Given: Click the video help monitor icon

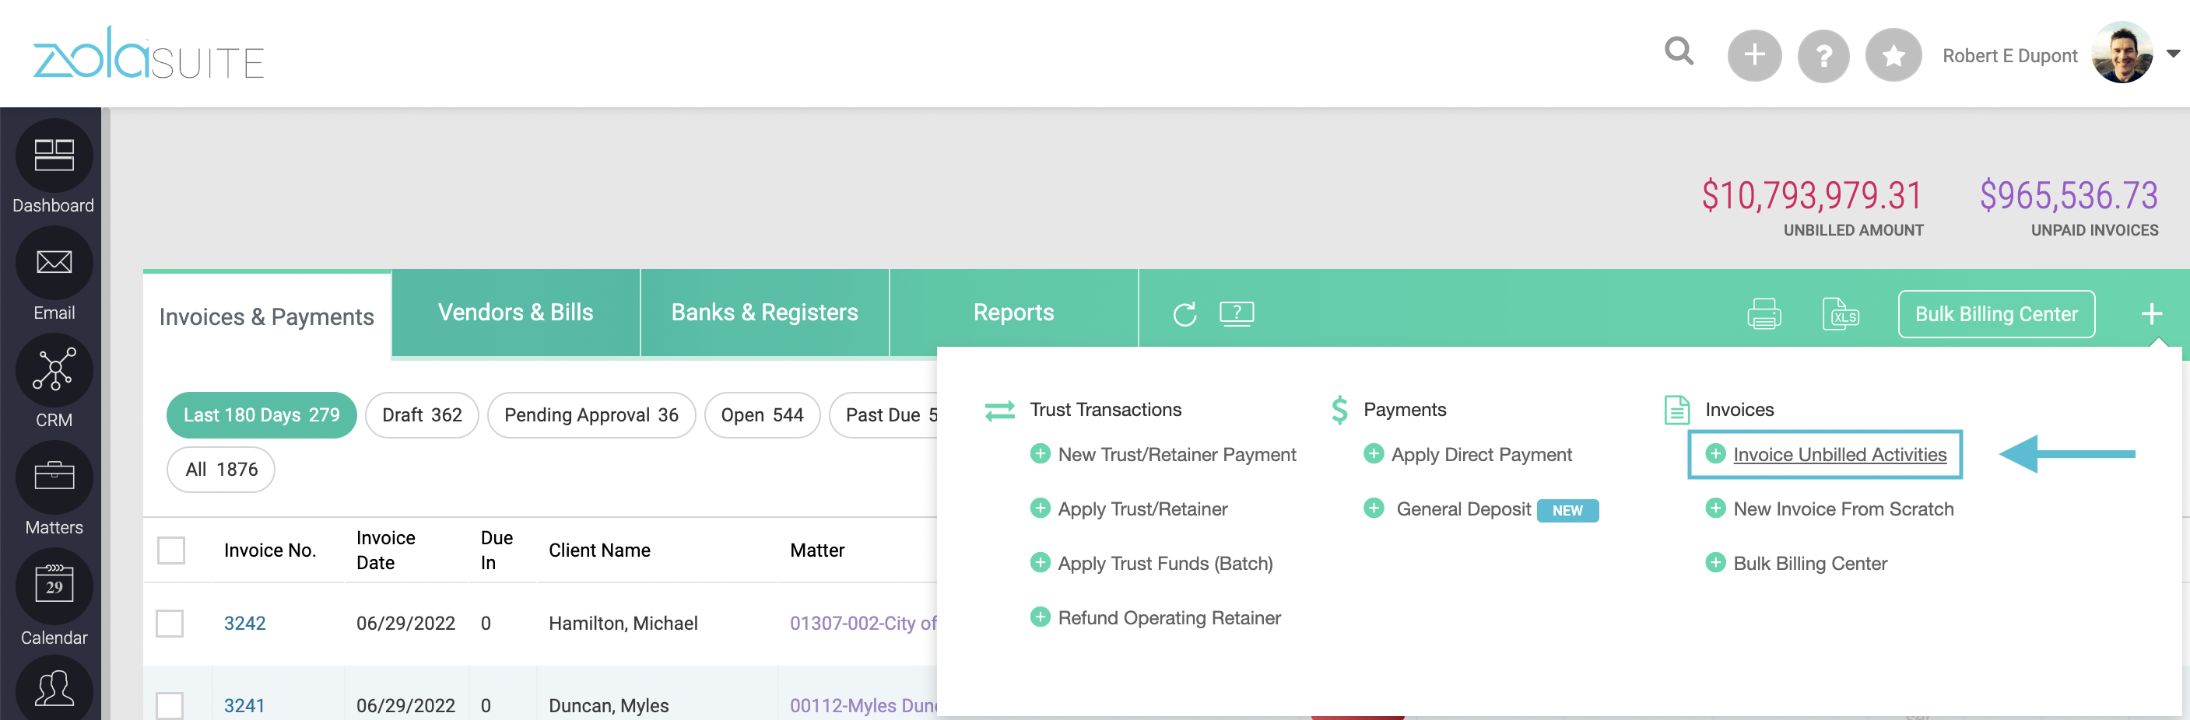Looking at the screenshot, I should click(1236, 313).
